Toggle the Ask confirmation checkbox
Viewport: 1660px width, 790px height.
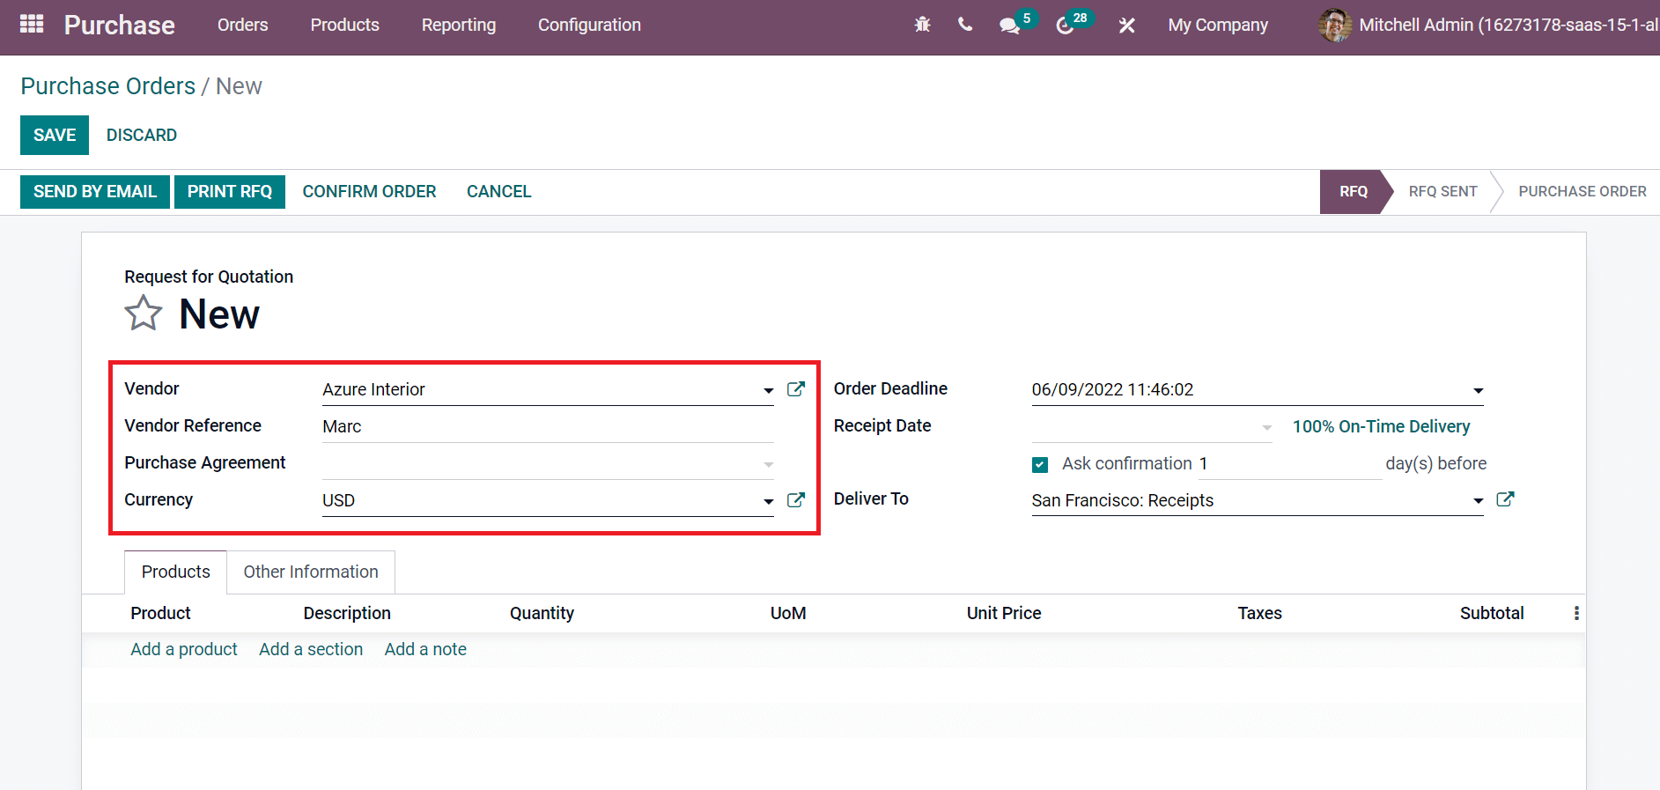click(x=1040, y=464)
